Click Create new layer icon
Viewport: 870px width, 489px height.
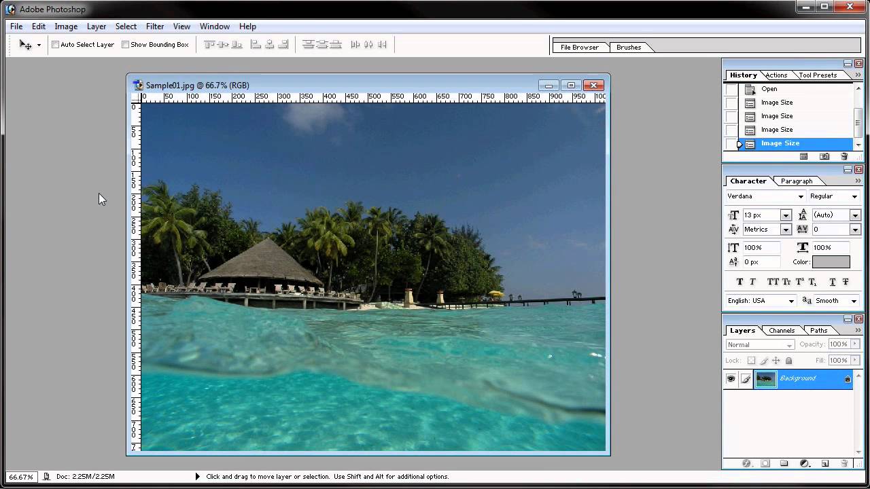pyautogui.click(x=825, y=464)
